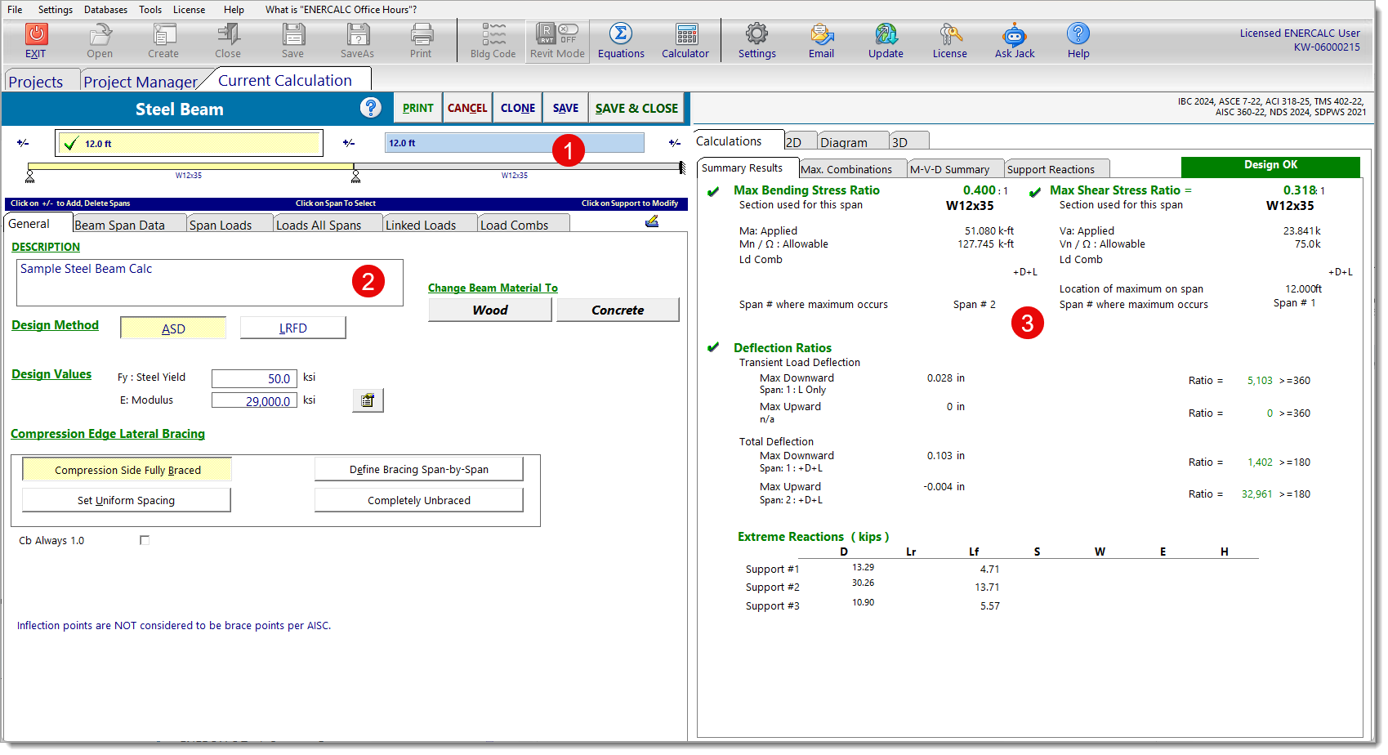Click SAVE & CLOSE button

(x=637, y=108)
